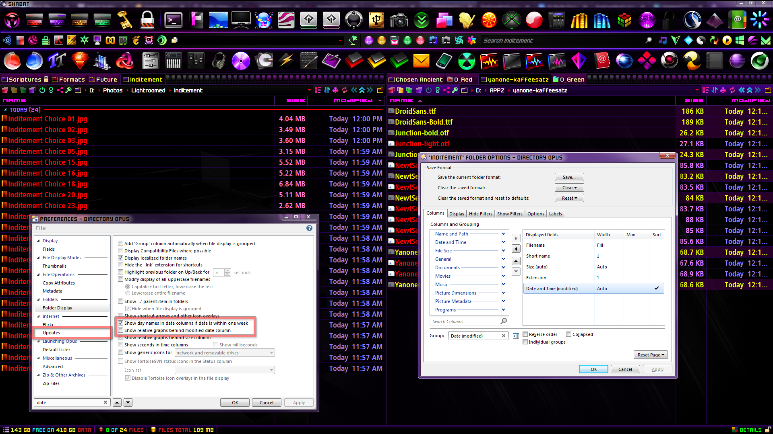Open 'network and removable drives' dropdown

pos(225,353)
